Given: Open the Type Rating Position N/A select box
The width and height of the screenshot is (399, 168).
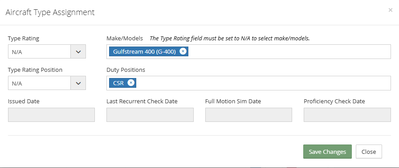Looking at the screenshot, I should (47, 83).
